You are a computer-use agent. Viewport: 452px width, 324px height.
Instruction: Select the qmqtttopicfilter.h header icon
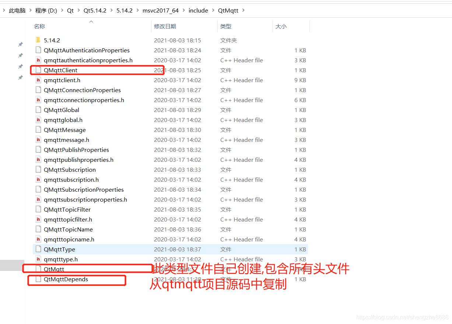pyautogui.click(x=38, y=219)
